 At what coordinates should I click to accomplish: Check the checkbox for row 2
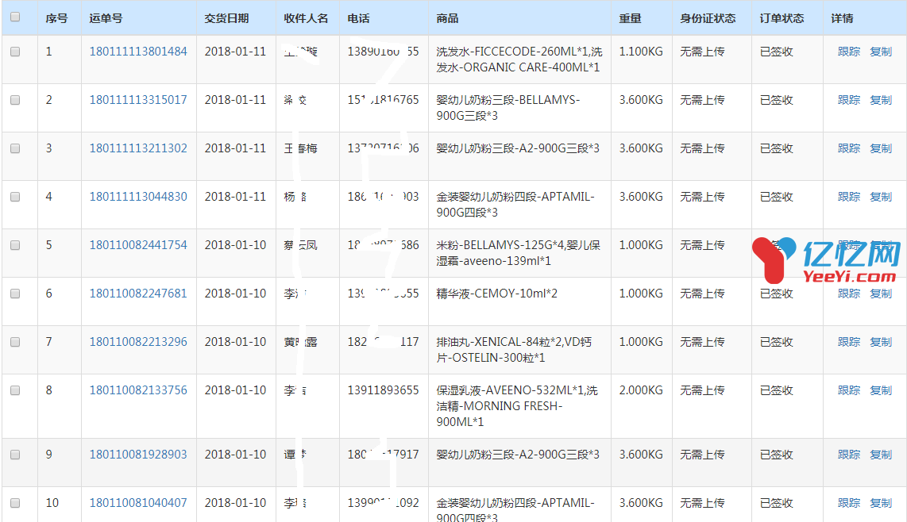pos(15,100)
